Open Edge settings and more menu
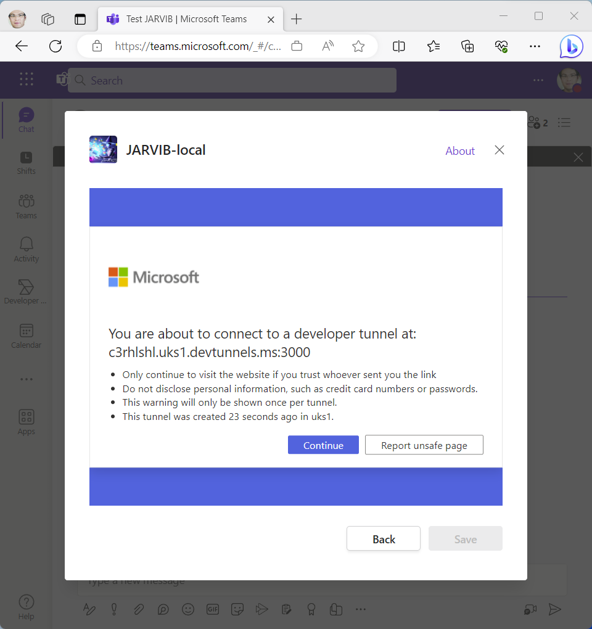This screenshot has width=592, height=629. coord(535,46)
